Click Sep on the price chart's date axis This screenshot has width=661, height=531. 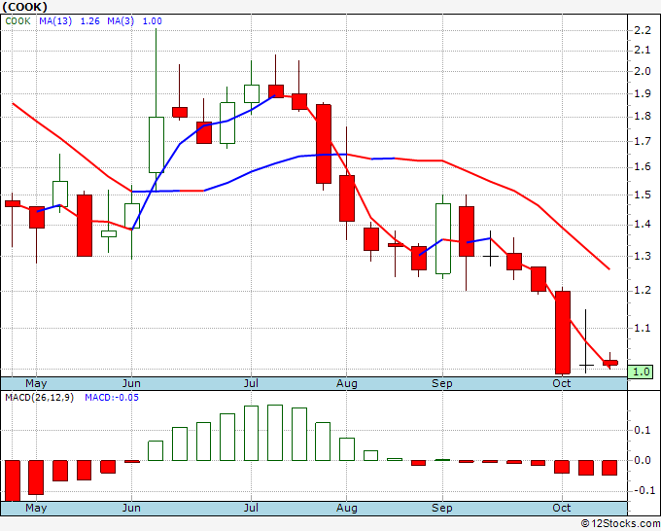pyautogui.click(x=441, y=383)
